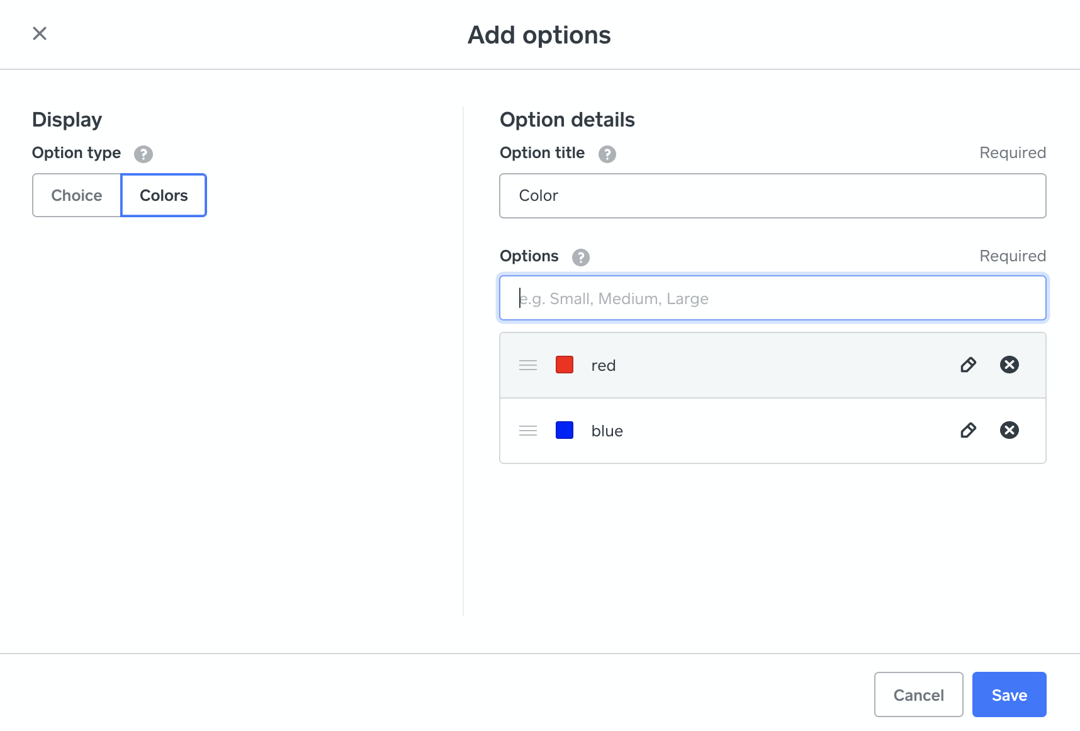Screen dimensions: 1080x731
Task: Click the Options entry field with placeholder text
Action: point(772,298)
